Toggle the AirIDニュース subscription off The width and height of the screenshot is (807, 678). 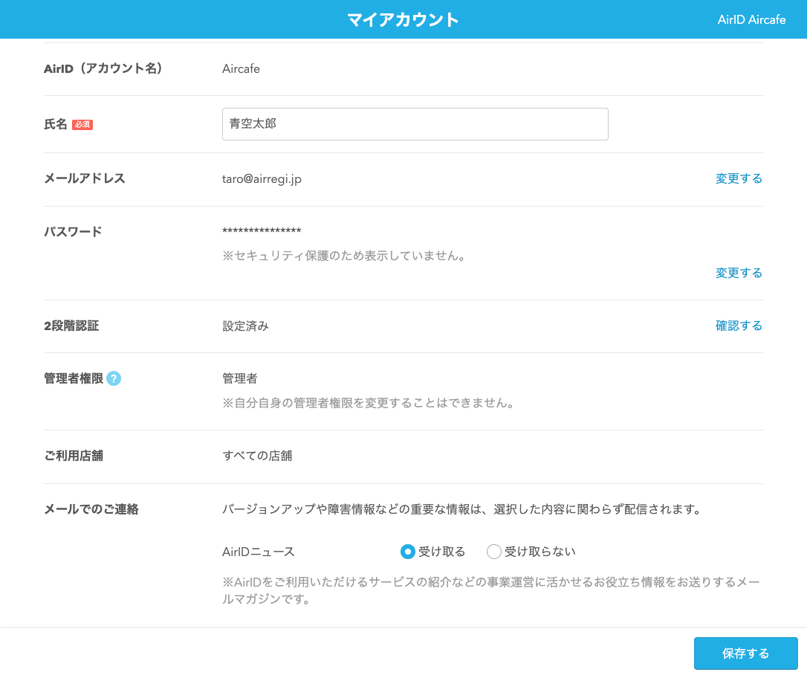click(x=493, y=552)
